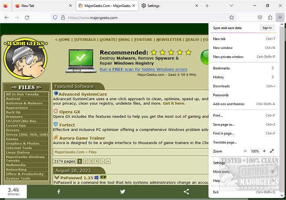Open the Graphics & Photos category

(26, 143)
